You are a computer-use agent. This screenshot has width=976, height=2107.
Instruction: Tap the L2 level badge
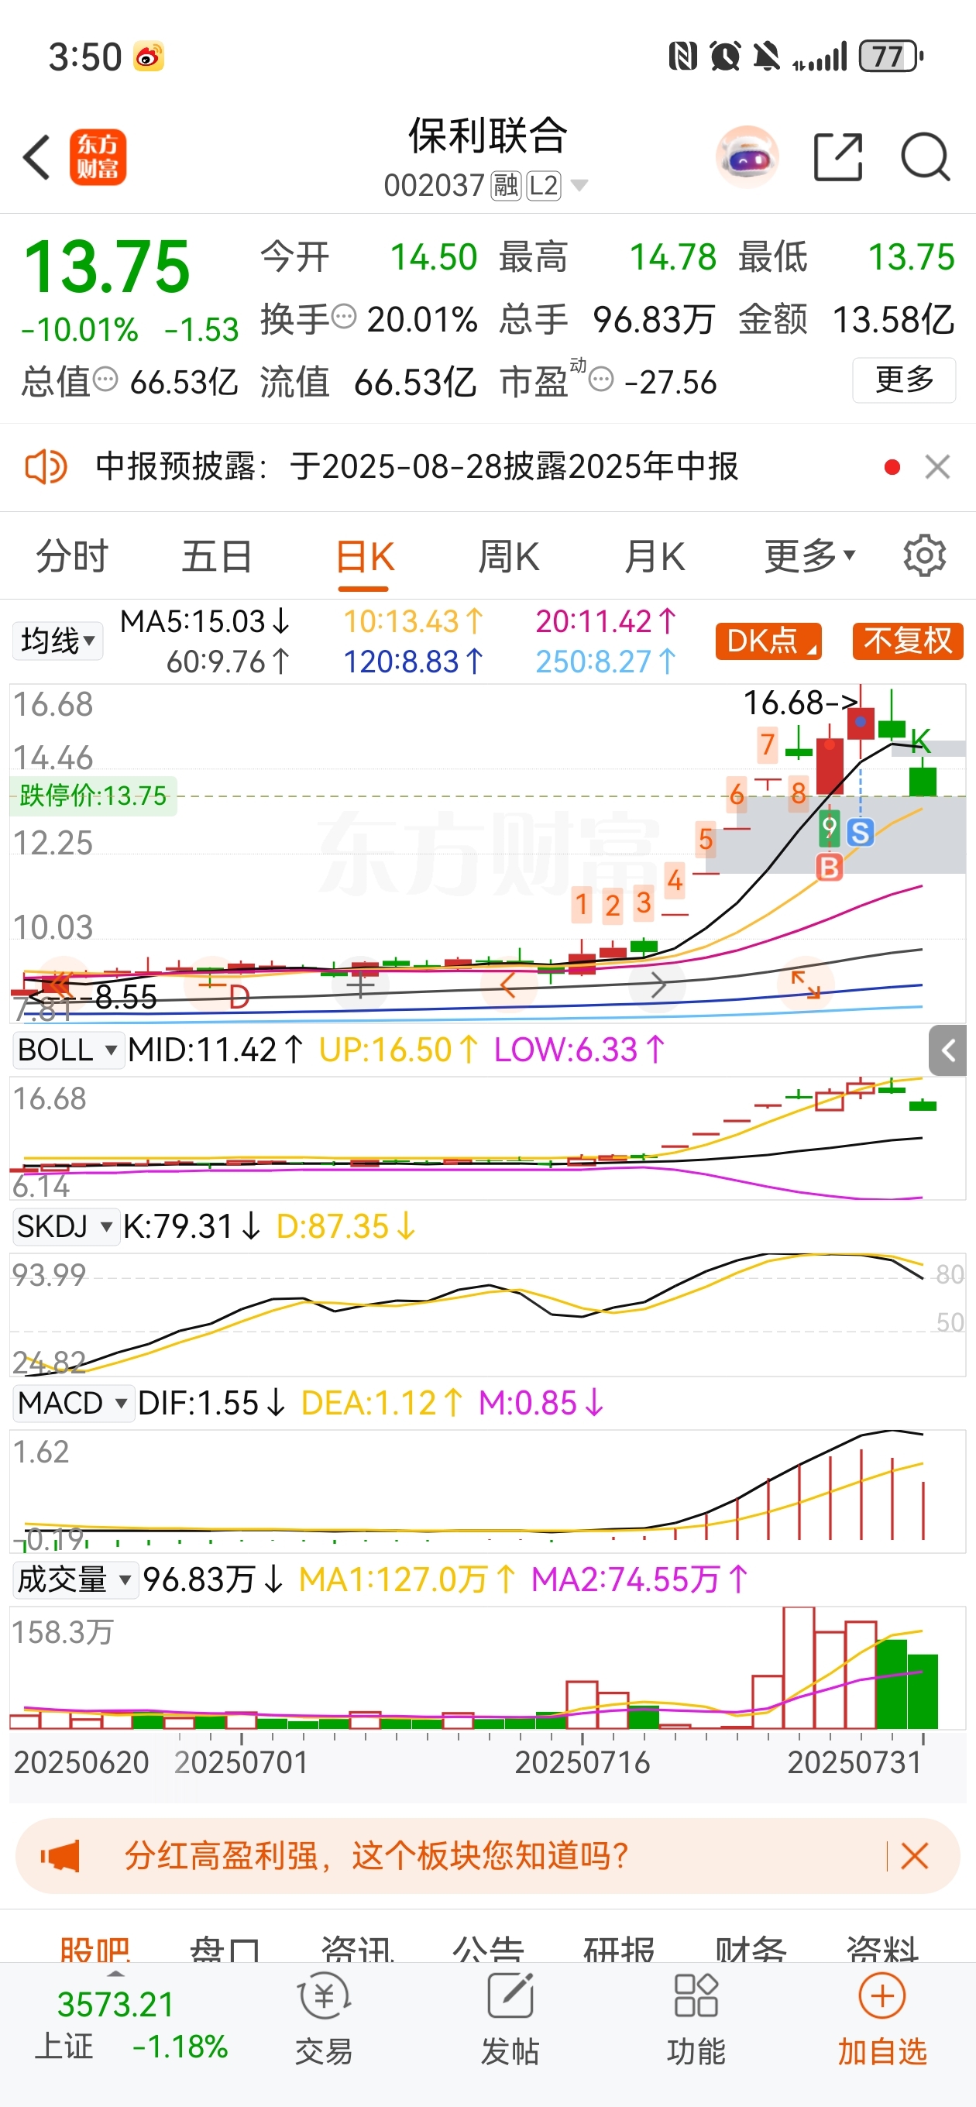[543, 186]
